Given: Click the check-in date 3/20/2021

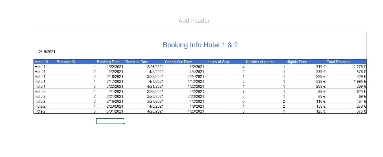Looking at the screenshot, I should tap(155, 96).
